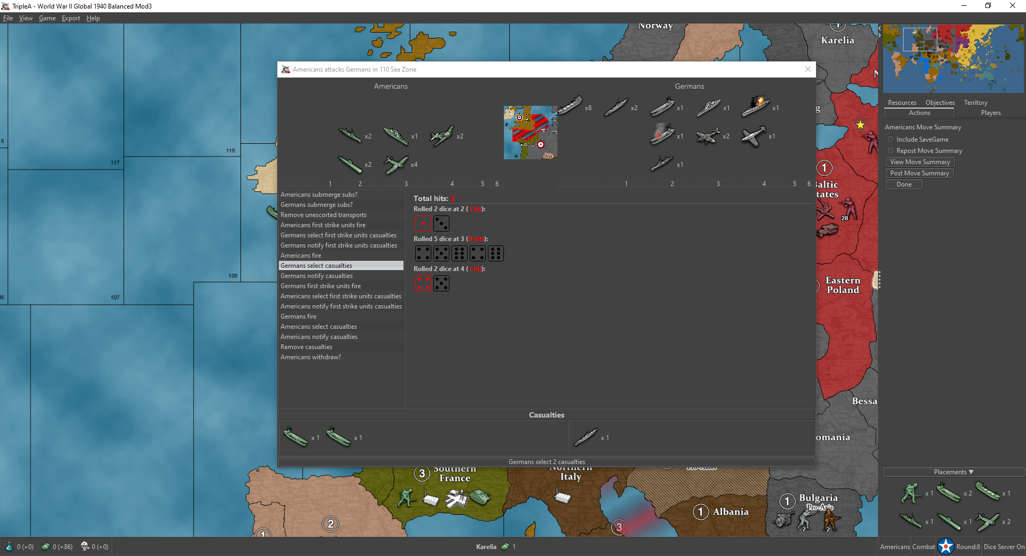Click the smoking damaged German carrier icon
The width and height of the screenshot is (1026, 556).
[662, 135]
